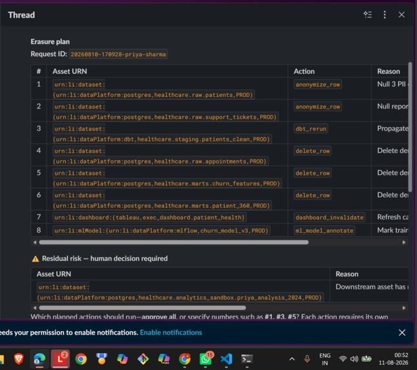The image size is (417, 370).
Task: Click the Request ID code 20260810-170928-priya-sharma
Action: [x=118, y=54]
